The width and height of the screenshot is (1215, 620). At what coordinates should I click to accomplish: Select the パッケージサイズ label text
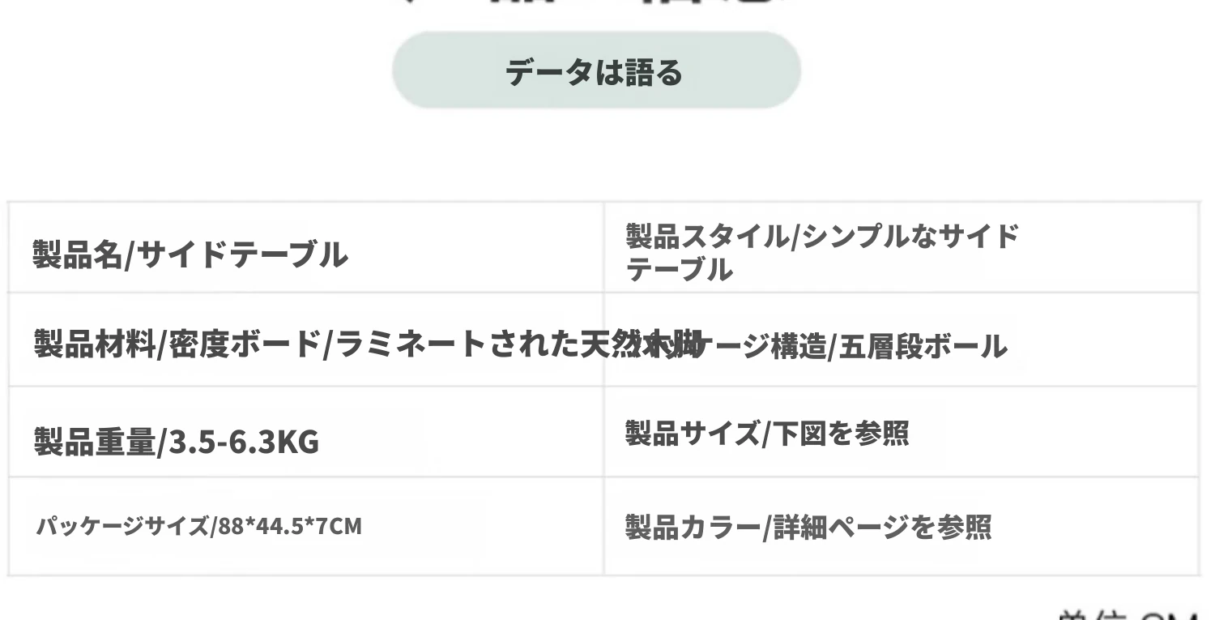tap(122, 527)
